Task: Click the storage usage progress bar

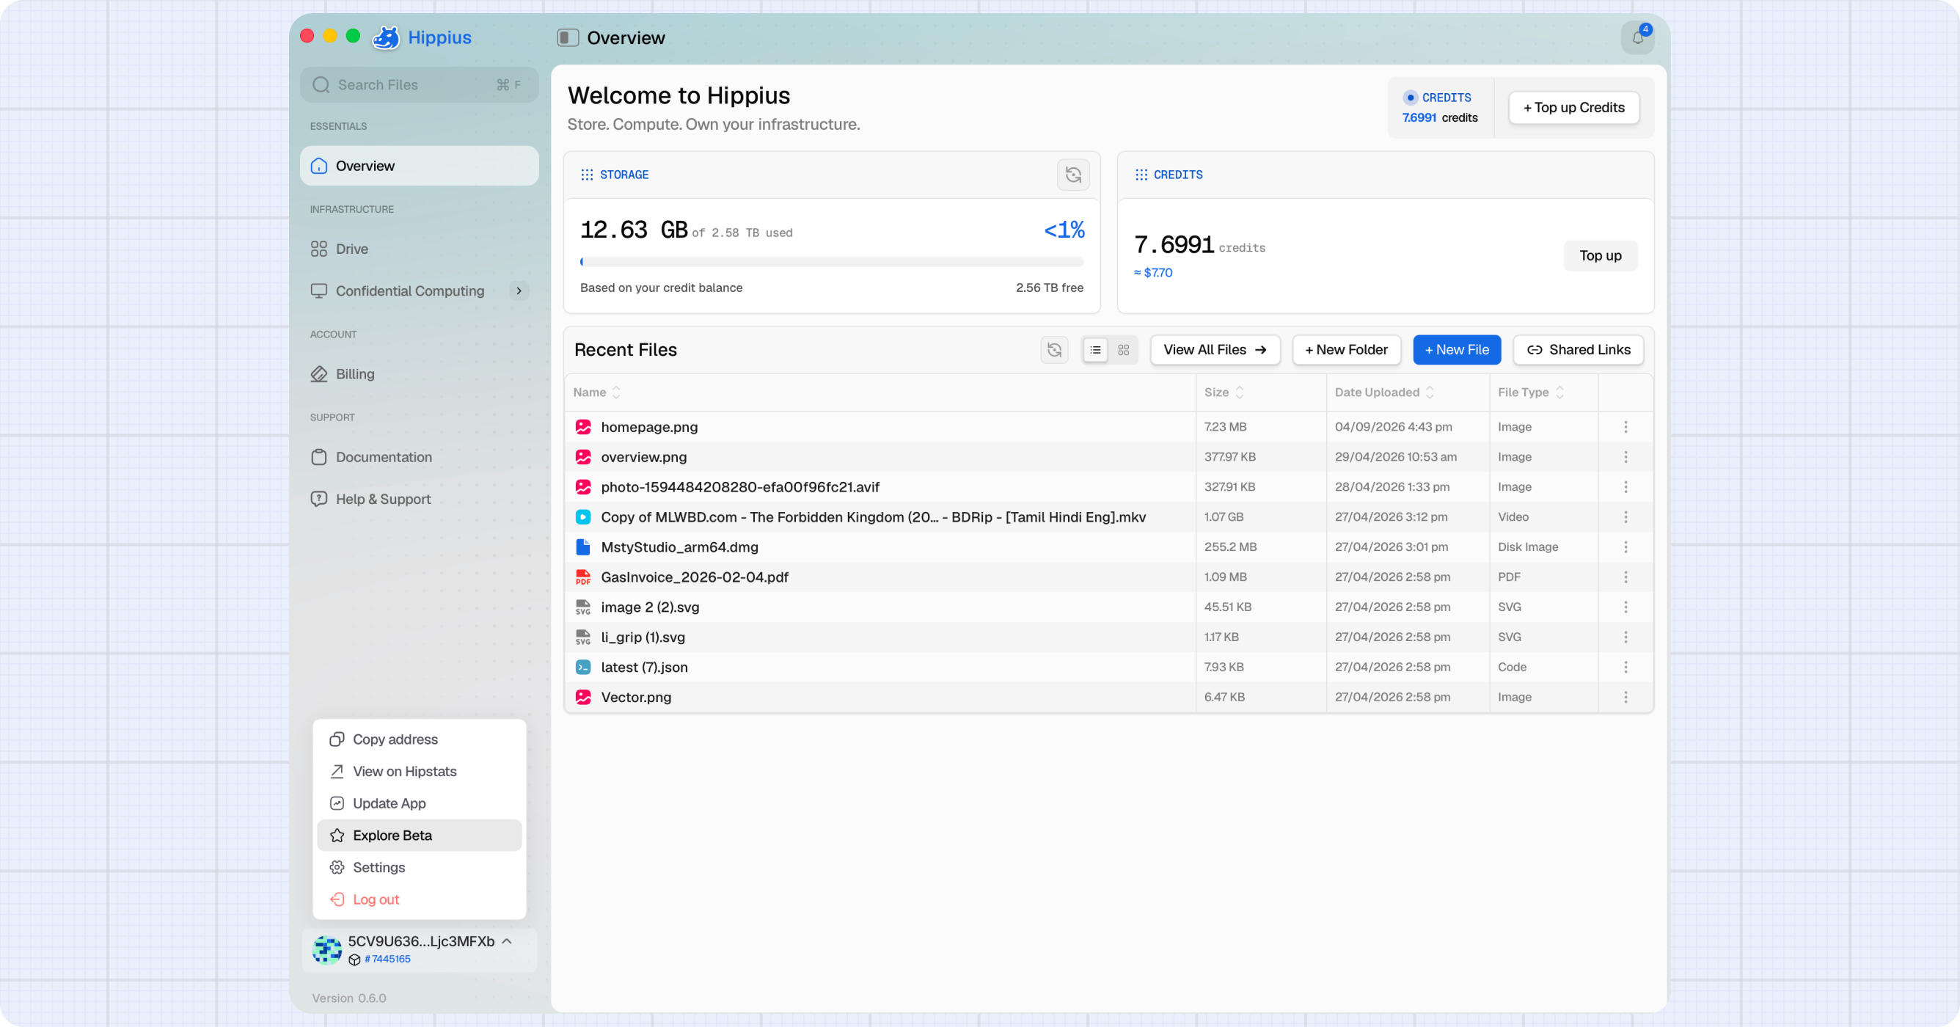Action: click(x=832, y=262)
